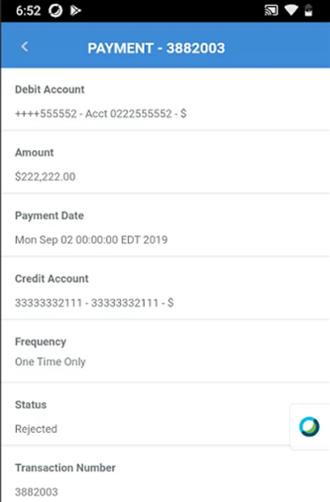Tap the PAYMENT - 3882003 title
330x502 pixels.
coord(156,48)
